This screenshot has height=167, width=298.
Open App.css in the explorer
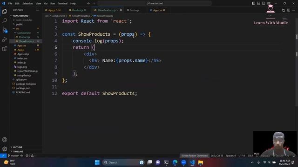(x=22, y=45)
